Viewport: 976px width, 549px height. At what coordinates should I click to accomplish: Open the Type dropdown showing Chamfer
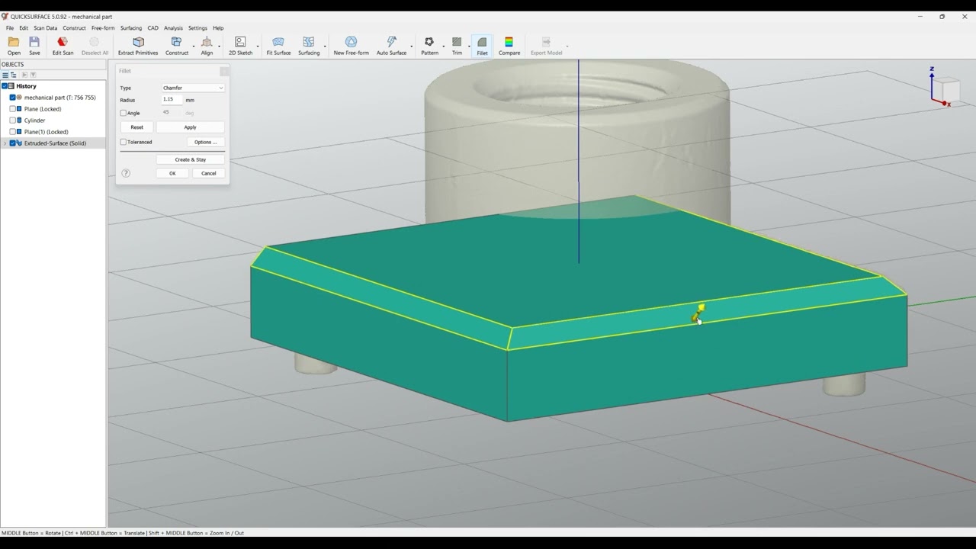193,88
